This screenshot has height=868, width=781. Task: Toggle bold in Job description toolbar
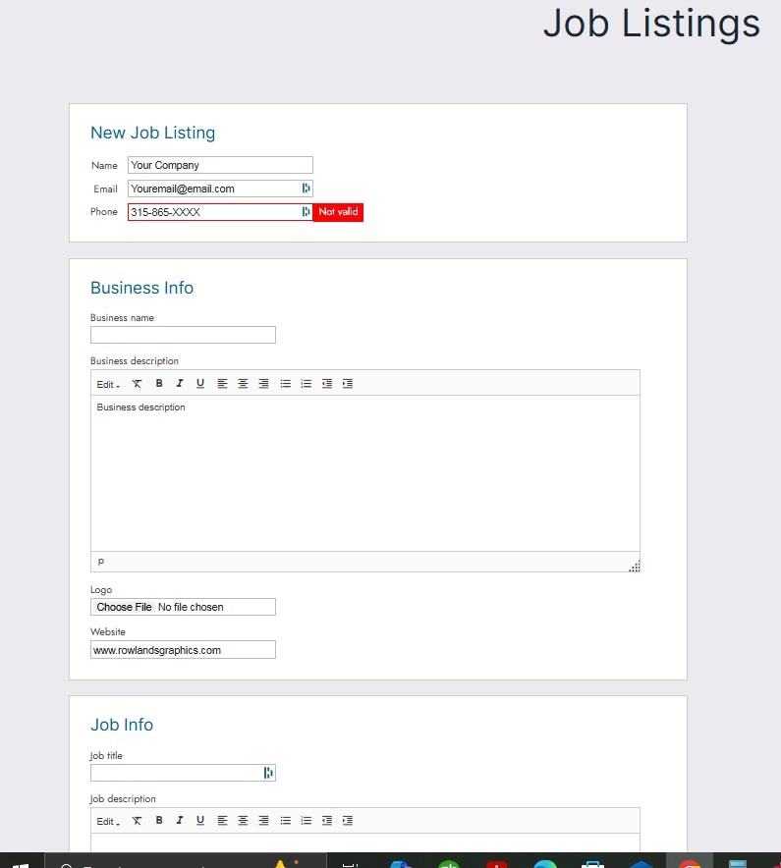(159, 820)
